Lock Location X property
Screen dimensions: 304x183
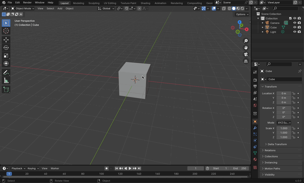[294, 93]
